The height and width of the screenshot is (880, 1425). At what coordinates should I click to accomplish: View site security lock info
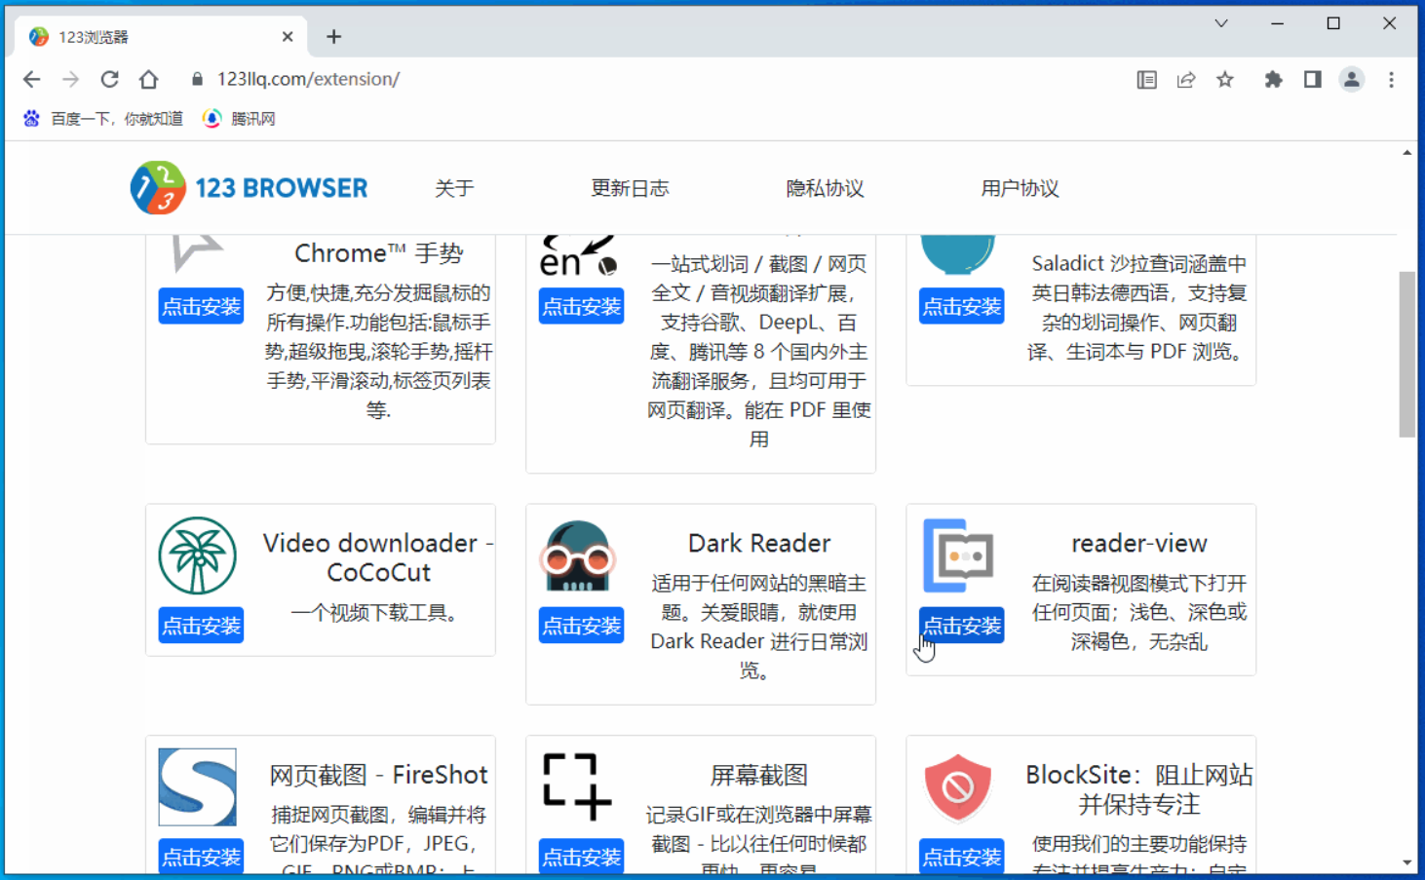(x=197, y=79)
